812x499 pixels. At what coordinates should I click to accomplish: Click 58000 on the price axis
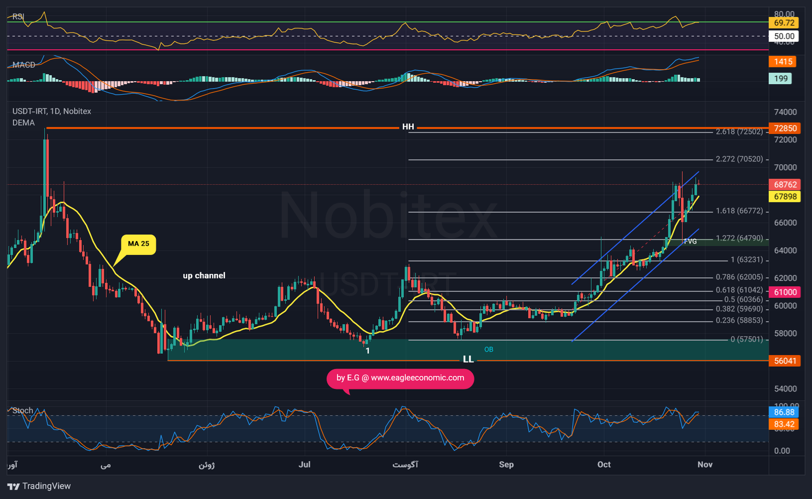point(785,334)
